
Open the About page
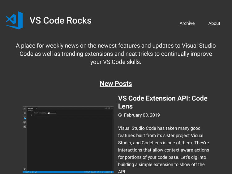214,23
